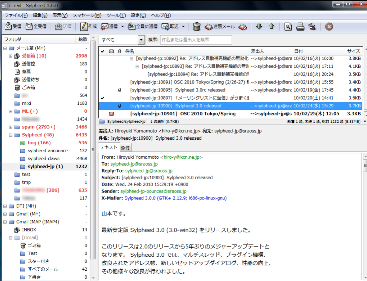Expand the spam (2793+) folder node
This screenshot has width=367, height=281.
11,127
